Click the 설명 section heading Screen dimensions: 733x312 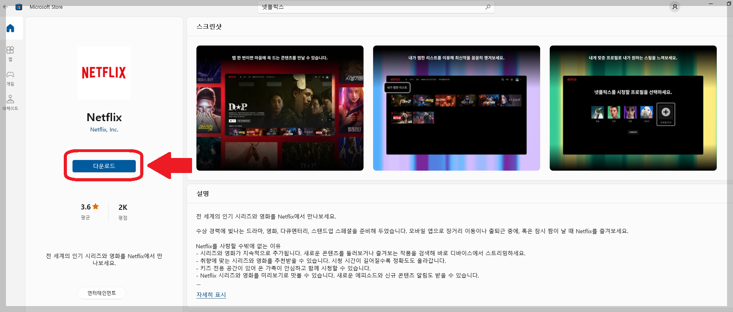(x=203, y=194)
